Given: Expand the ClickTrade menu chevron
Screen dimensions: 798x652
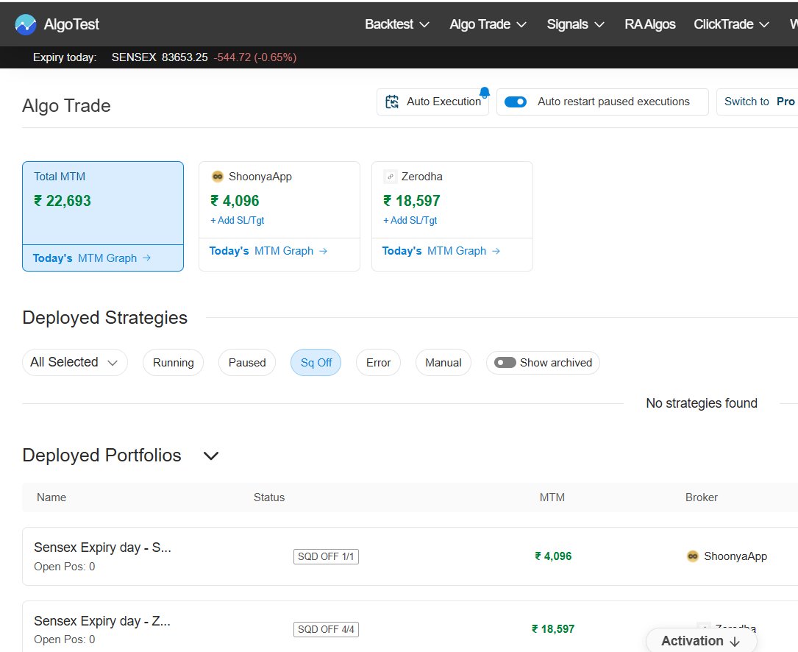Looking at the screenshot, I should click(764, 24).
